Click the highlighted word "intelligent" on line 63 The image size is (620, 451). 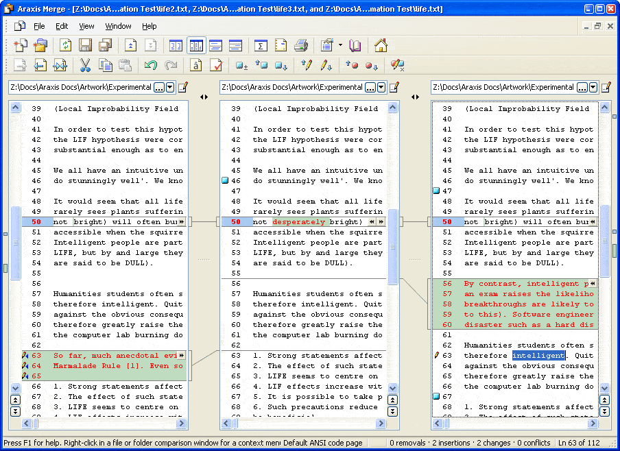(538, 356)
